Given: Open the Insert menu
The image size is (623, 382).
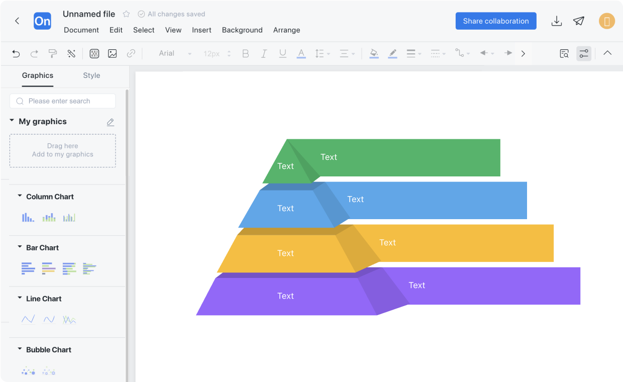Looking at the screenshot, I should (201, 30).
